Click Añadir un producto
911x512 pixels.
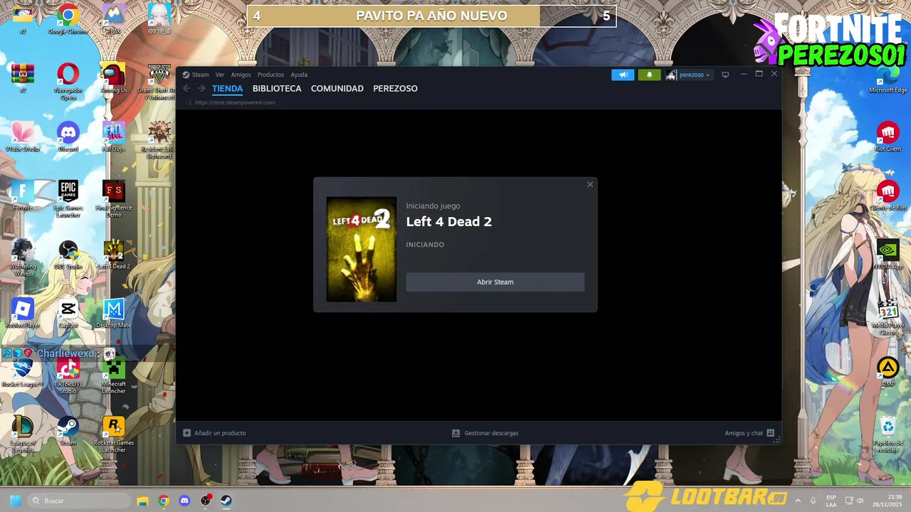pyautogui.click(x=214, y=433)
